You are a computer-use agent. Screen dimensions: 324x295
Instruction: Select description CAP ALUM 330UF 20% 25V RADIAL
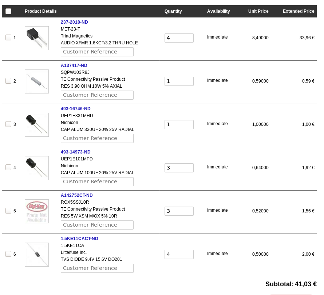(97, 129)
